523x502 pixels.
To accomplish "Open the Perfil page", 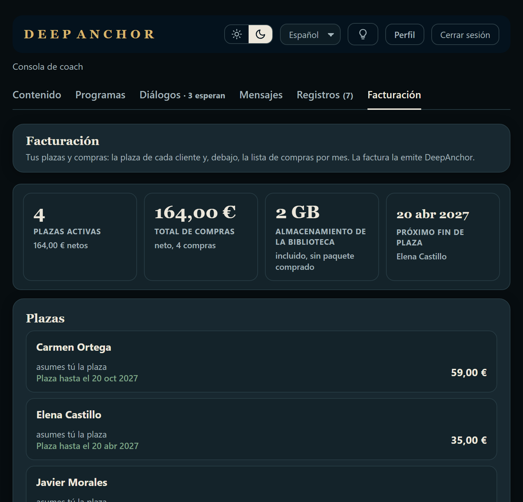I will (404, 35).
